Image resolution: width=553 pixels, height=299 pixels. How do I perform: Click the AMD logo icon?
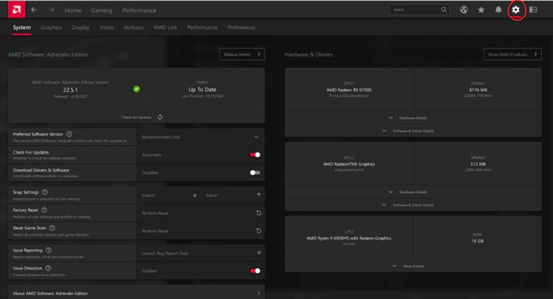[x=17, y=9]
